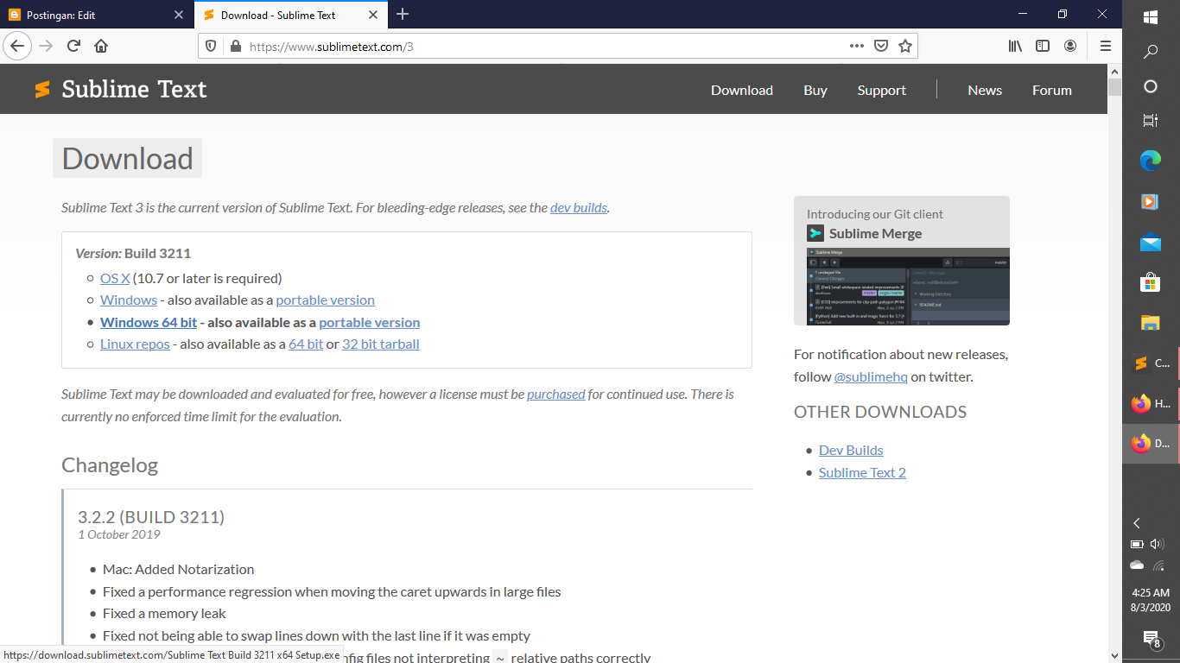This screenshot has height=663, width=1180.
Task: Expand hidden icons in system tray
Action: (x=1136, y=523)
